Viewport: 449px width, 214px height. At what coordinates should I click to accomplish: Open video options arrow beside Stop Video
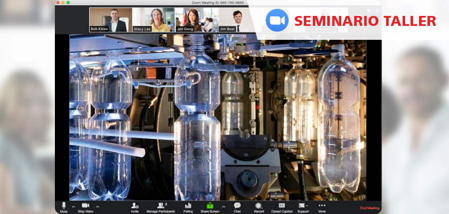pyautogui.click(x=98, y=206)
